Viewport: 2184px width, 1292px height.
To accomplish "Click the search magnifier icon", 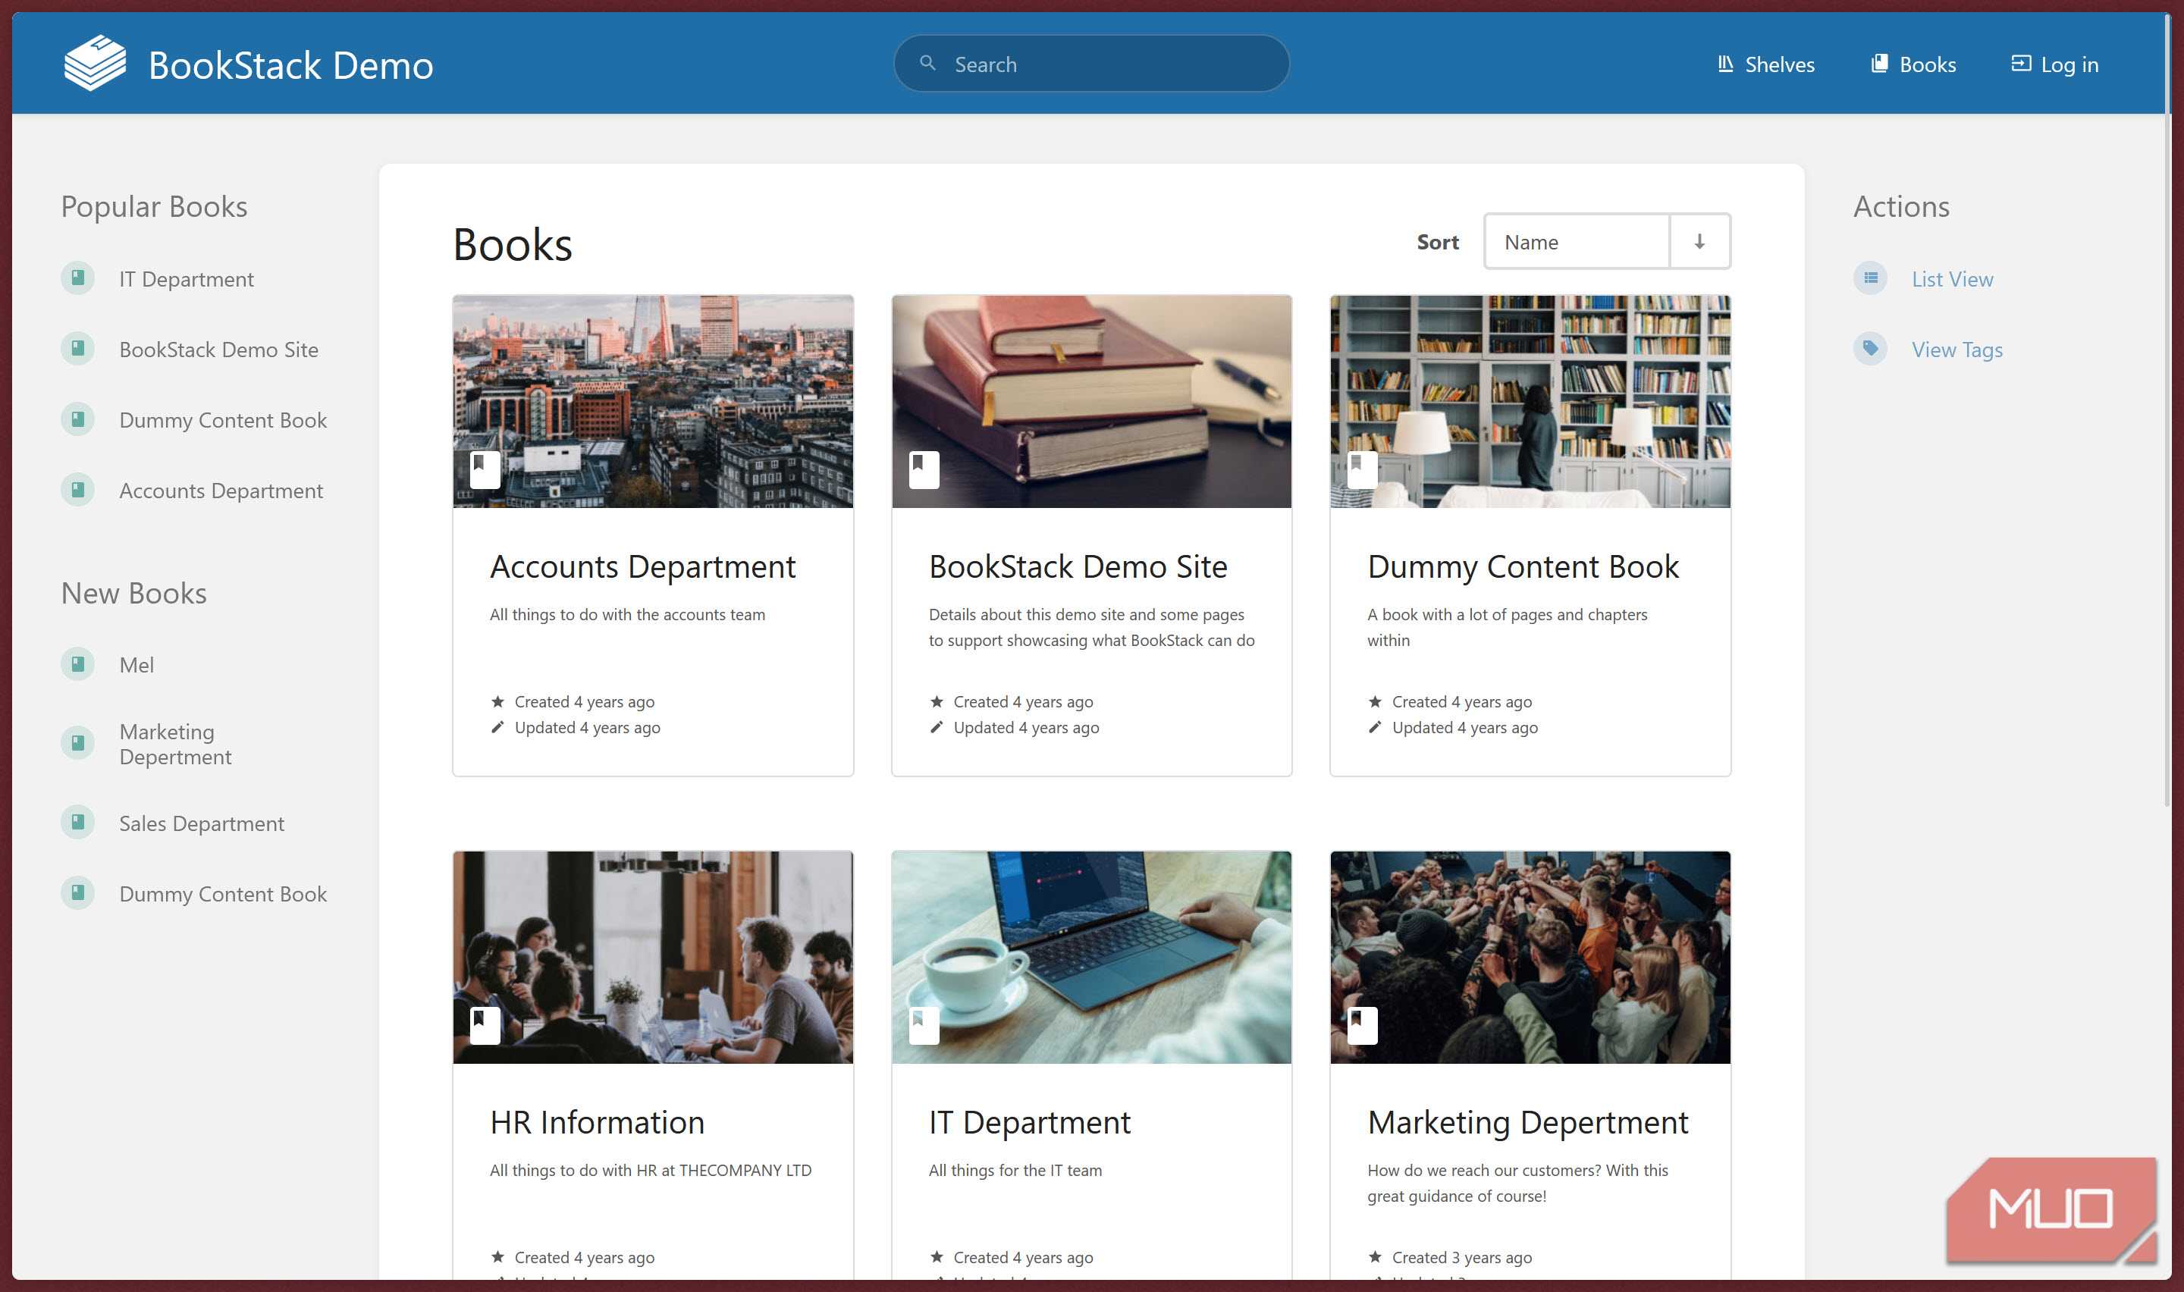I will 928,64.
